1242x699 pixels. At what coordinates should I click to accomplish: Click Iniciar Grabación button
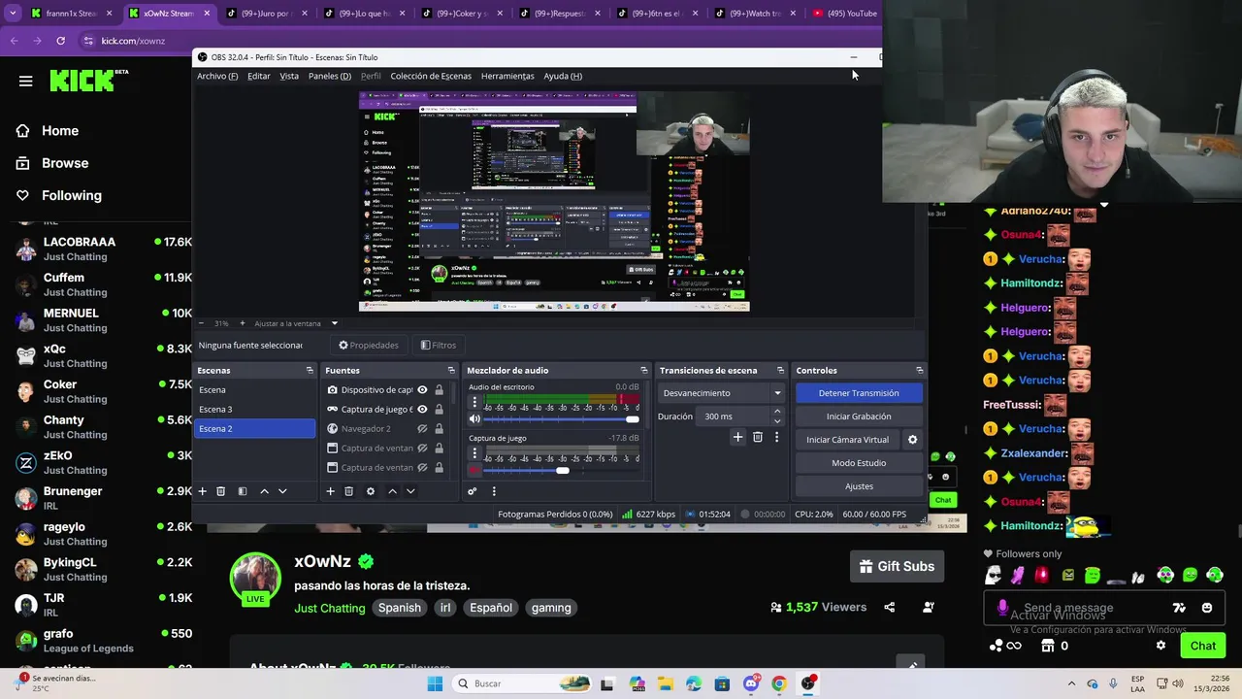859,416
